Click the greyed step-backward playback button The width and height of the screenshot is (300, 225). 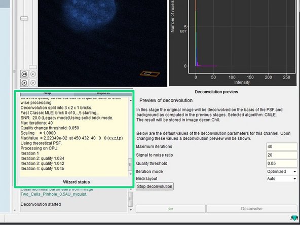(33, 74)
